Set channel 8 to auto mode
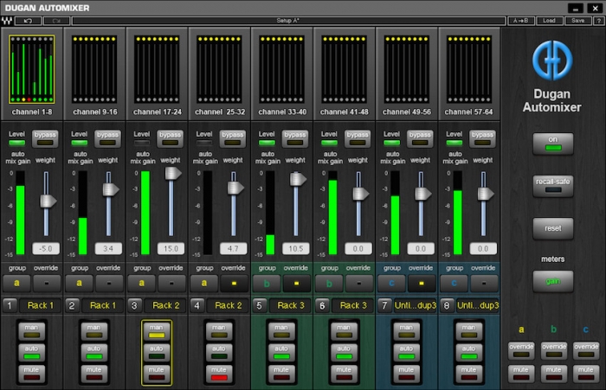606x390 pixels. (x=468, y=352)
